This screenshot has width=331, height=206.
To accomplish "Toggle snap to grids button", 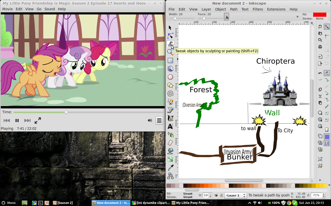I will click(x=327, y=136).
